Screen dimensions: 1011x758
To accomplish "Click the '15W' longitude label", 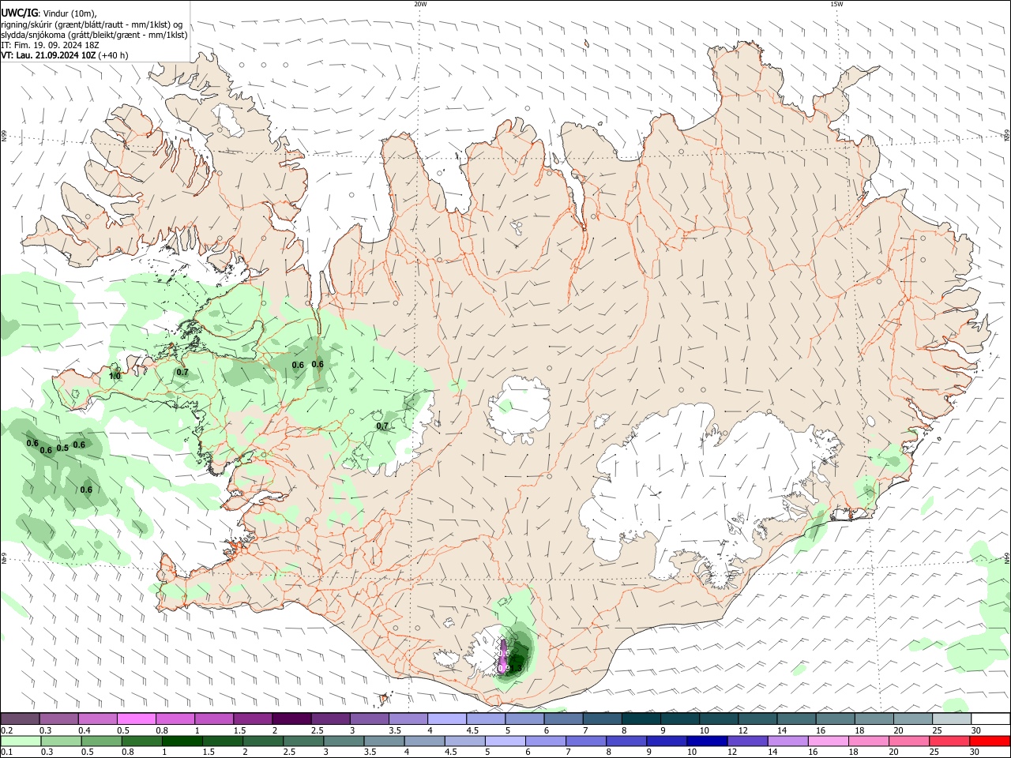I will (x=836, y=4).
